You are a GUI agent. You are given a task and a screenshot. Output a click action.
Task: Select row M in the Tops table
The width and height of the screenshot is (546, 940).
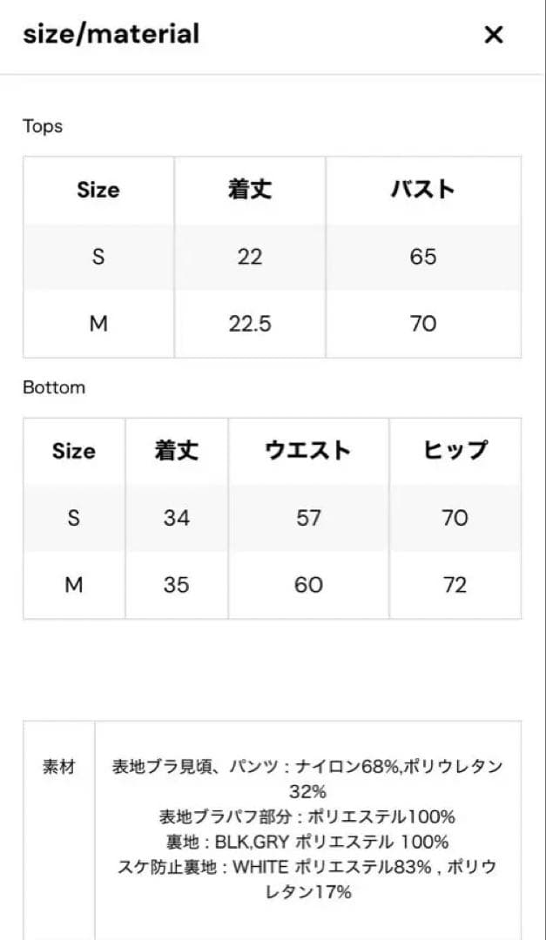click(98, 324)
